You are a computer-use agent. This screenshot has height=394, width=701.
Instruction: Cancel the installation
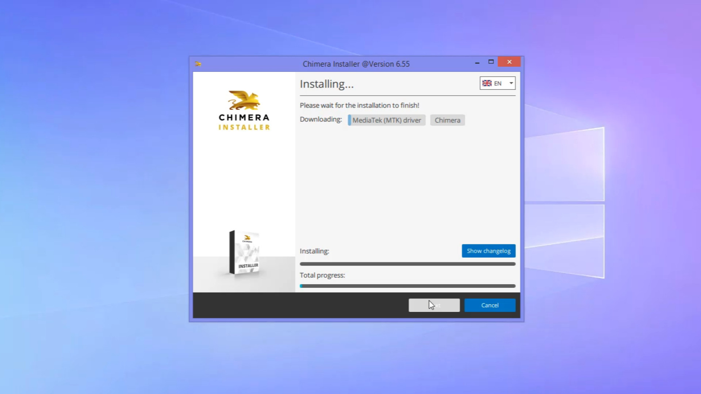pyautogui.click(x=490, y=305)
